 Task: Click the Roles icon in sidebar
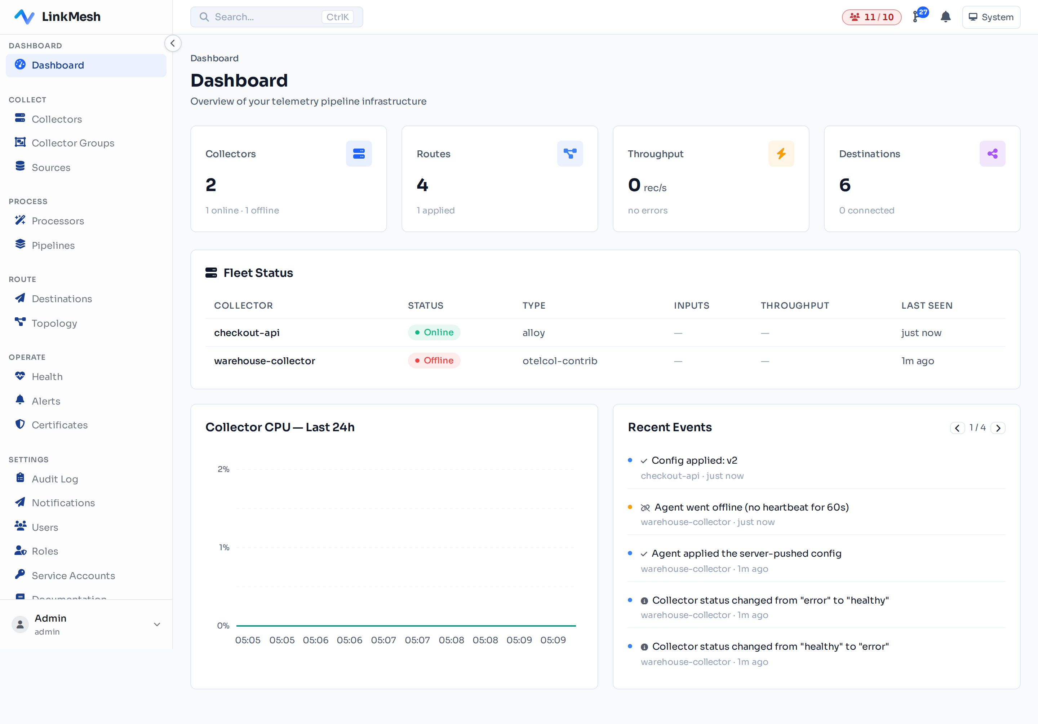[20, 550]
